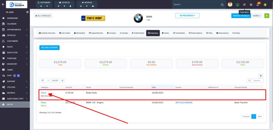Image resolution: width=273 pixels, height=130 pixels.
Task: Click the logout power icon near Hi John
Action: [x=27, y=12]
